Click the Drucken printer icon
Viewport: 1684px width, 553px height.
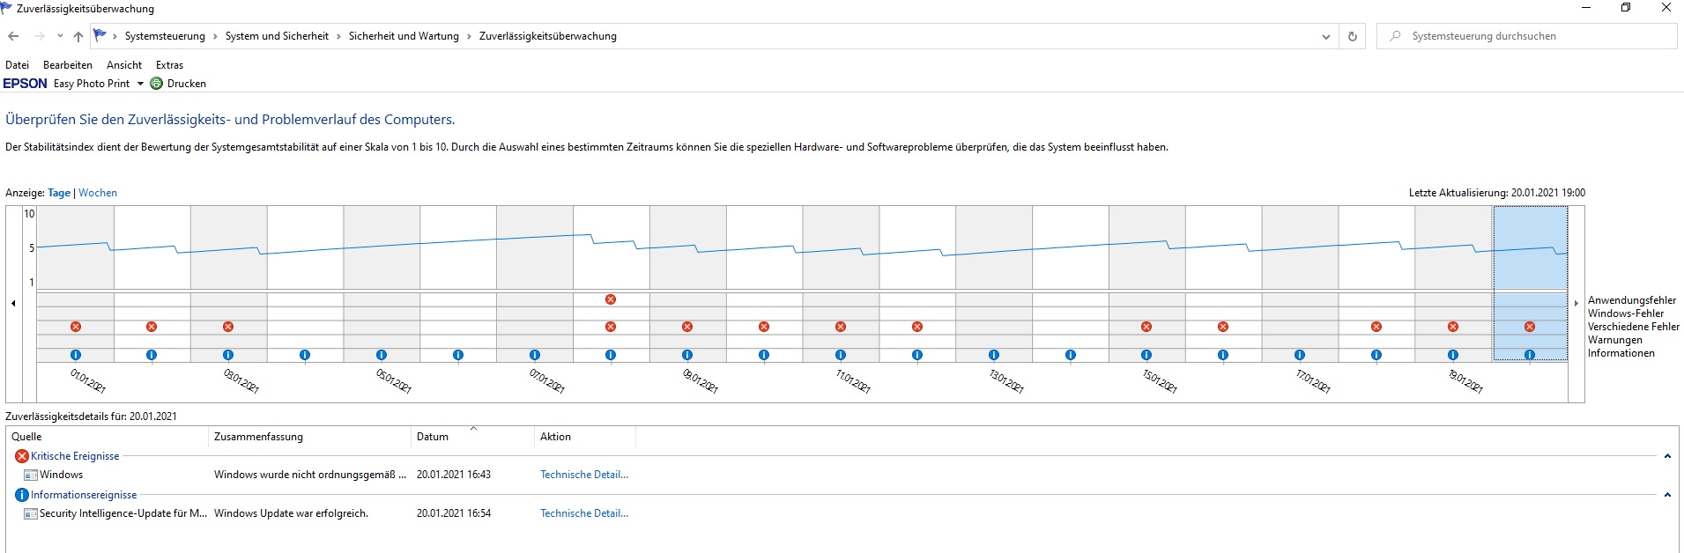click(157, 84)
